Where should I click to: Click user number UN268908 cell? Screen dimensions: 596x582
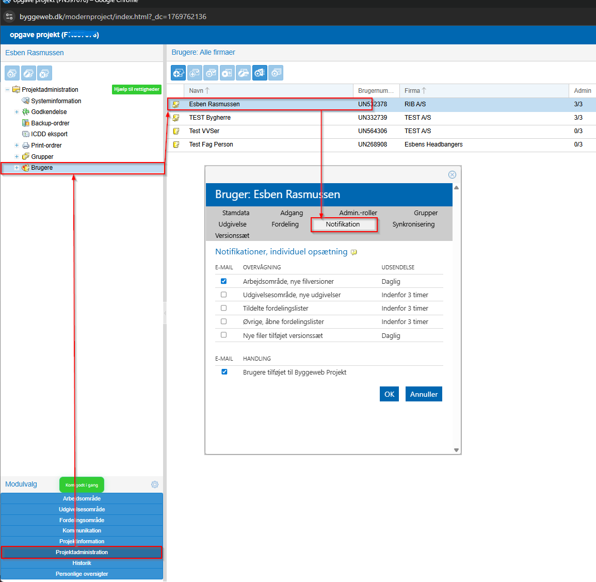373,144
